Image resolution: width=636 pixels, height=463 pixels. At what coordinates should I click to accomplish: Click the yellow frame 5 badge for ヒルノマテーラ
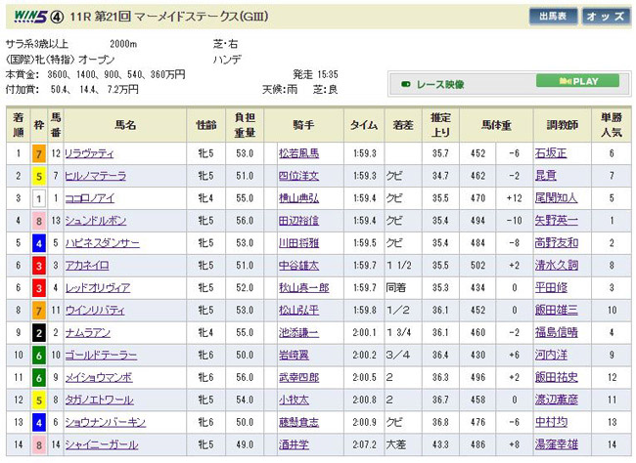(38, 176)
